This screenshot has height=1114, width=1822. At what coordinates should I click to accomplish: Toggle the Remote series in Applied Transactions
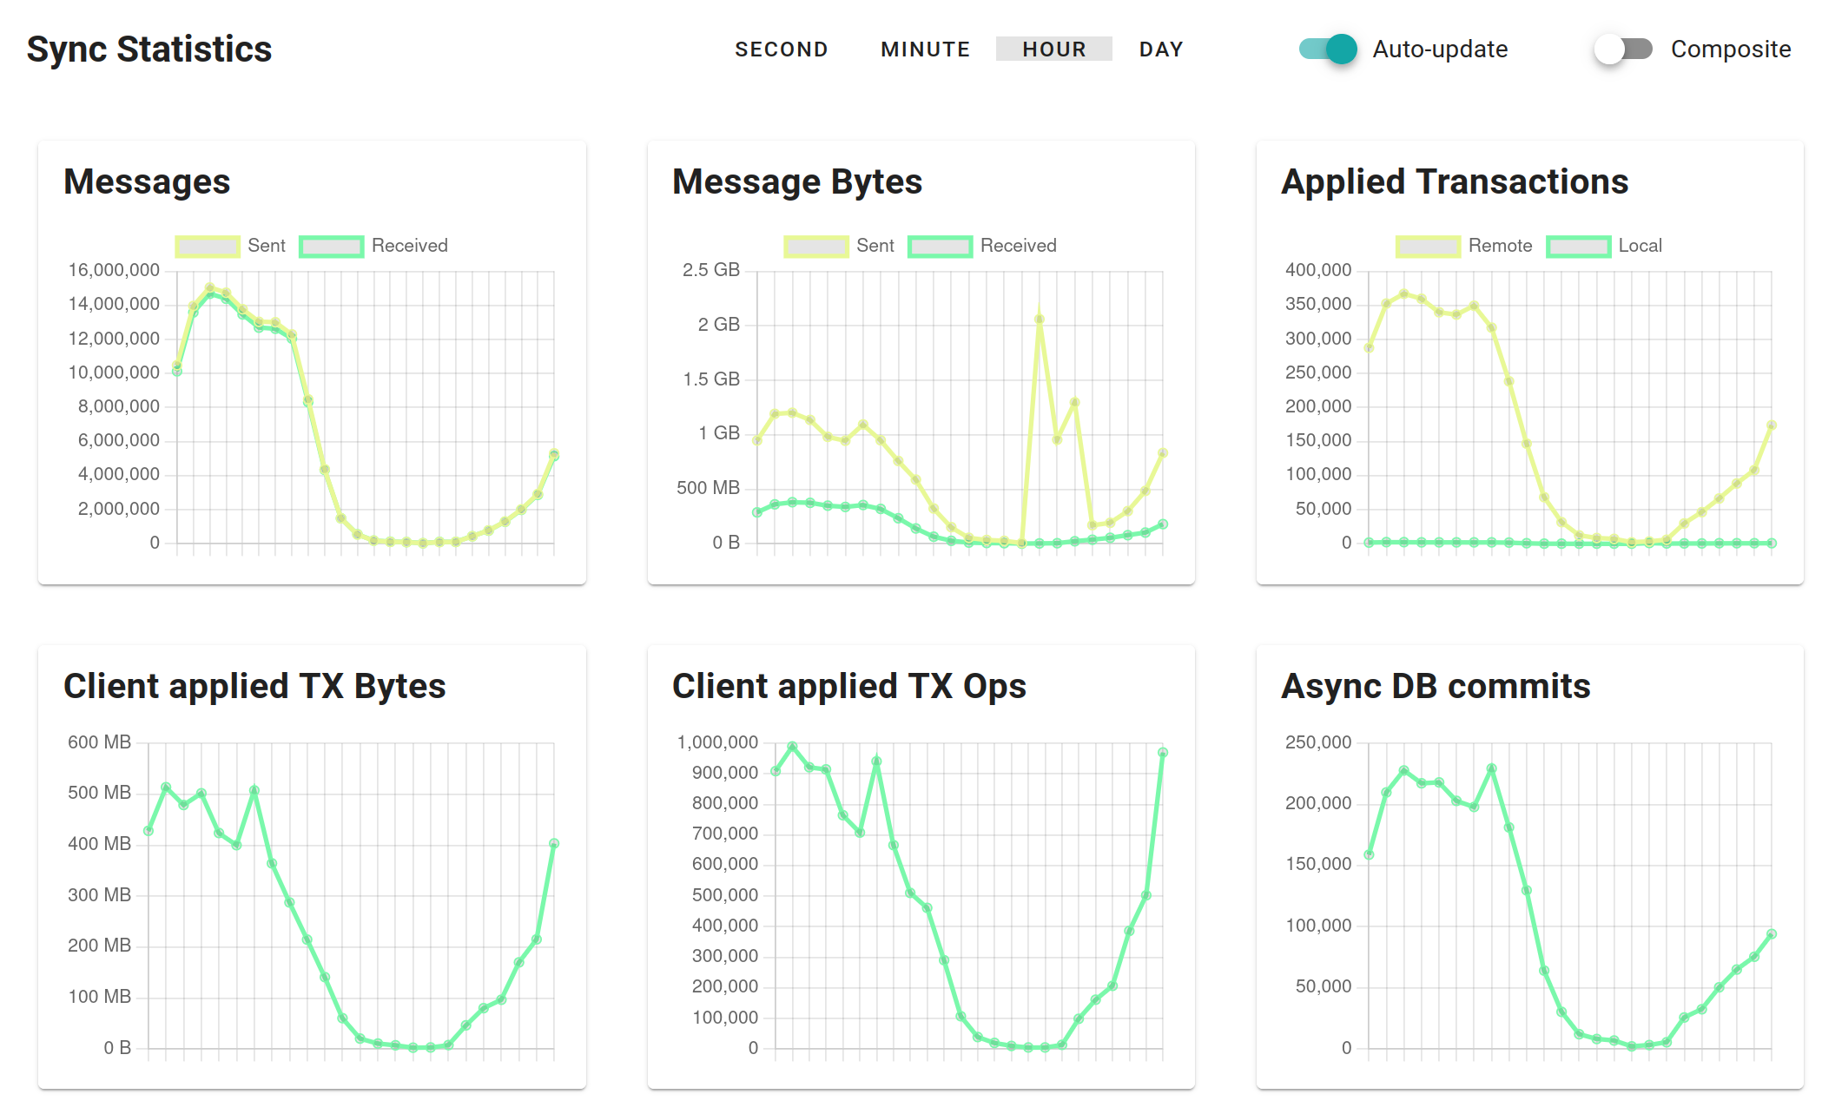[x=1463, y=246]
